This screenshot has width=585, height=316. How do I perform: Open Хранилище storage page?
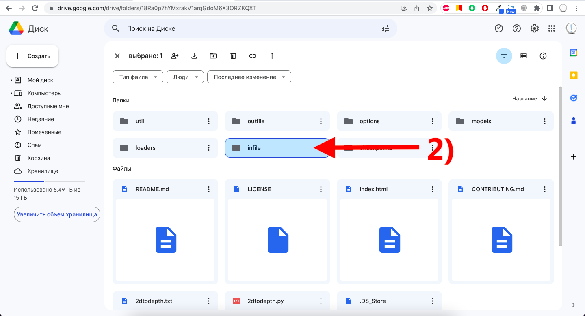click(43, 171)
